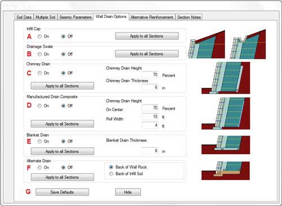Click the Save Defaults button

pos(62,192)
